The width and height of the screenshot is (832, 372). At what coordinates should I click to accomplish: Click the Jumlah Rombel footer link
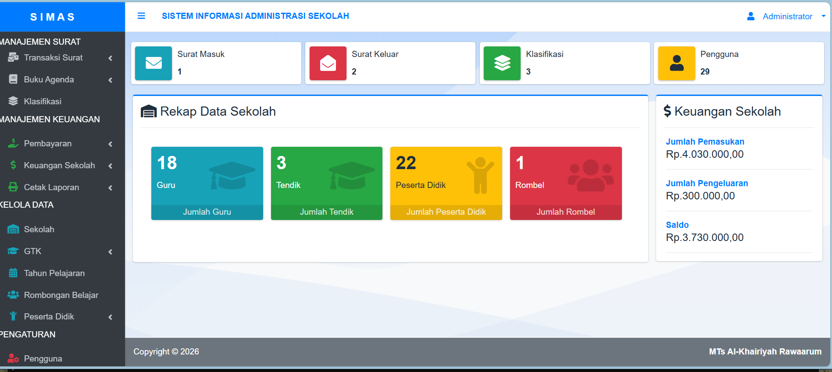pos(566,212)
